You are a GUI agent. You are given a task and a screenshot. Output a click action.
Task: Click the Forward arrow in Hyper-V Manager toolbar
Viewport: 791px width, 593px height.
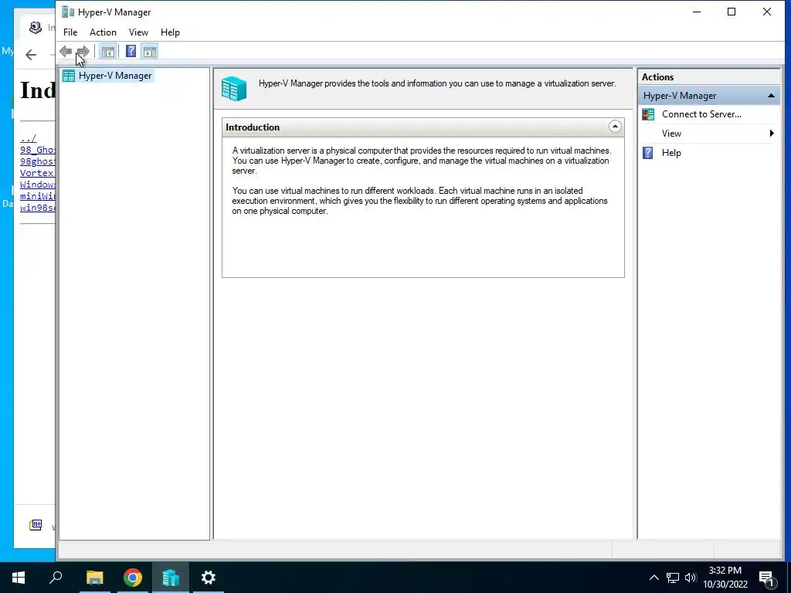click(83, 52)
